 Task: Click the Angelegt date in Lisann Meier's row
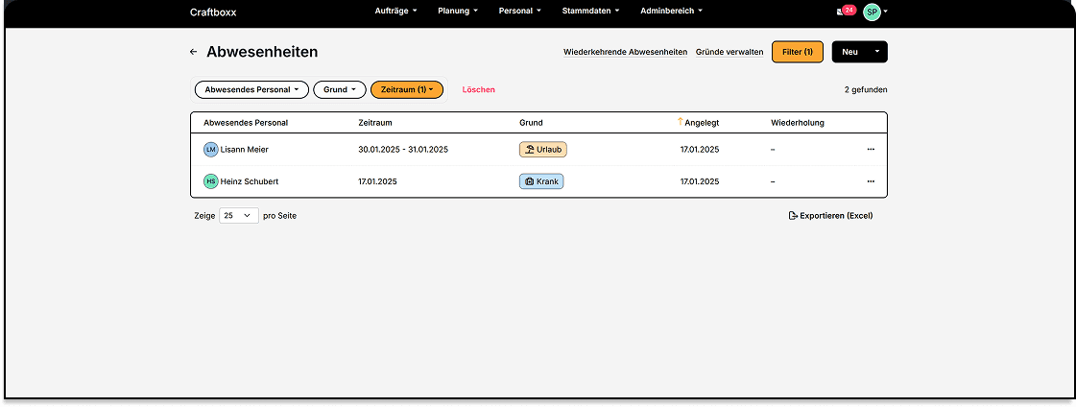tap(700, 149)
